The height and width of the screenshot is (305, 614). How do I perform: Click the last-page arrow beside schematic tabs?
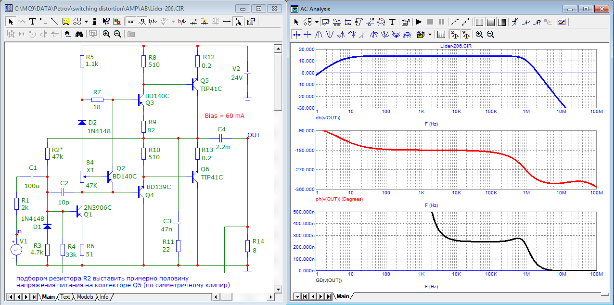coord(34,297)
